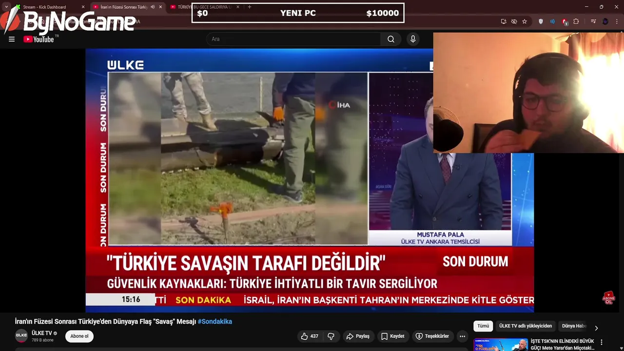The height and width of the screenshot is (351, 624).
Task: Close the TÜRKİYE BU GECE tab
Action: [238, 7]
